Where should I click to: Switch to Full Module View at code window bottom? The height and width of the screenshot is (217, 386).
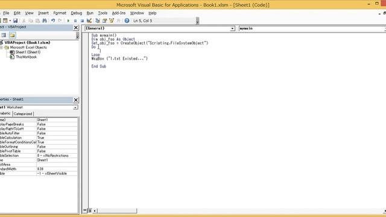pos(90,210)
